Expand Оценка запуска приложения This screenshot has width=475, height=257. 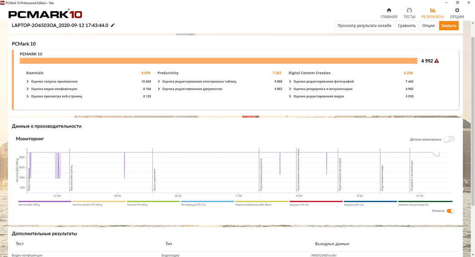pyautogui.click(x=27, y=82)
